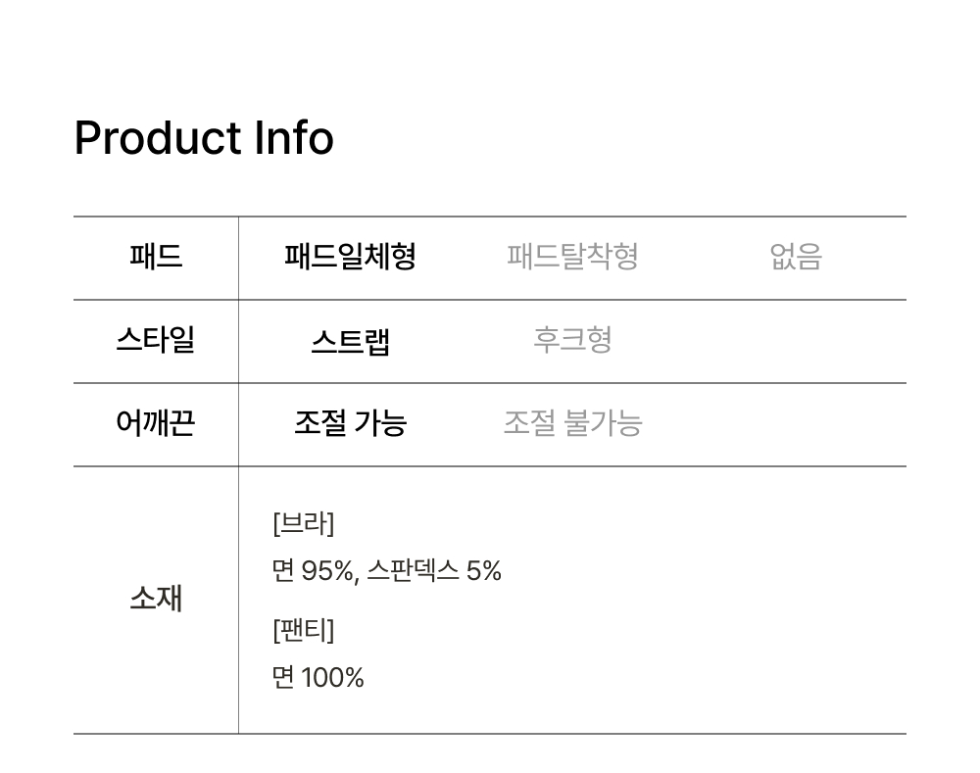
Task: Click the table's top border line
Action: 490,217
